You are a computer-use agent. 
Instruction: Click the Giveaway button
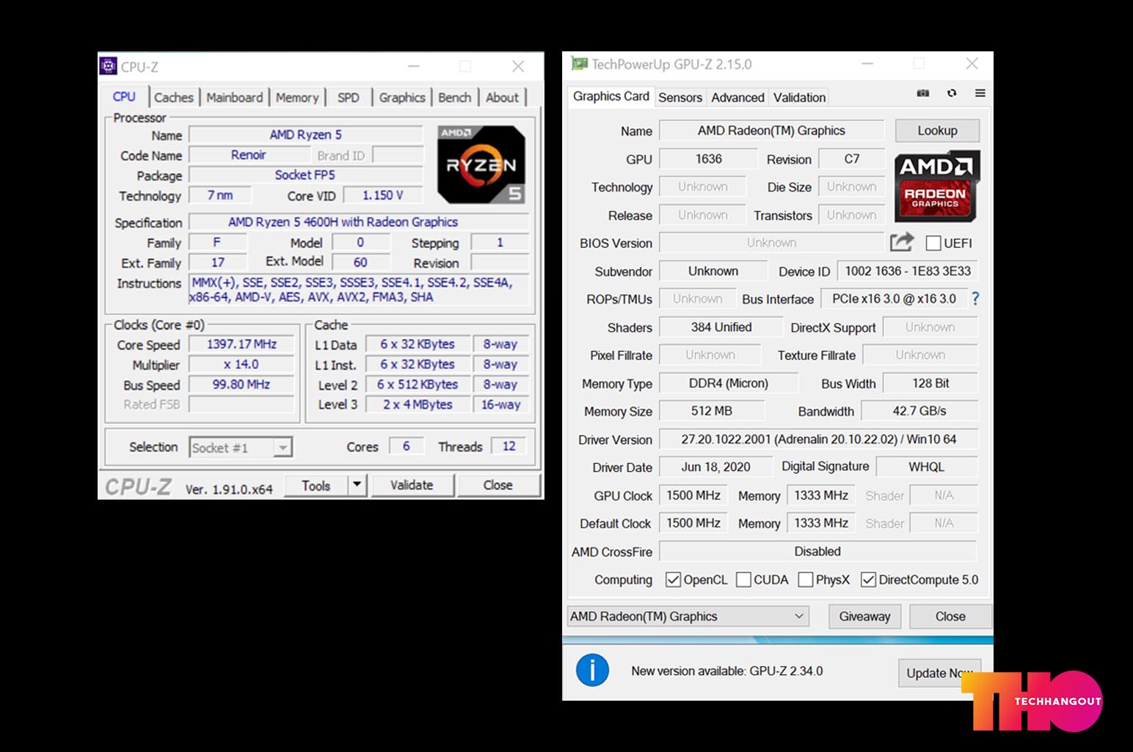tap(864, 616)
